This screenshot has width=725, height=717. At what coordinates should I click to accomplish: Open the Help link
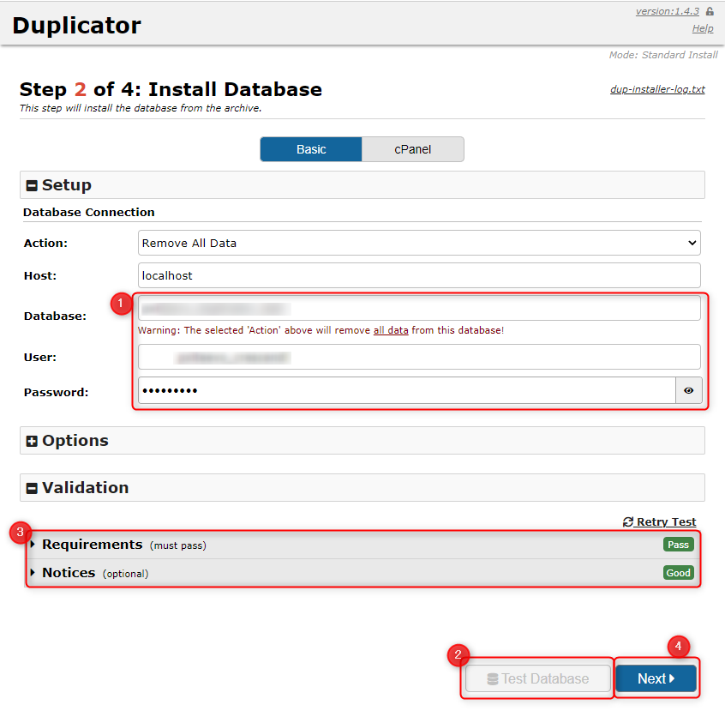[703, 28]
